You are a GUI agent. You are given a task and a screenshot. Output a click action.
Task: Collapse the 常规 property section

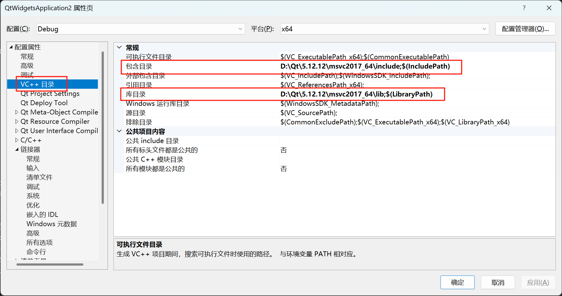point(119,47)
